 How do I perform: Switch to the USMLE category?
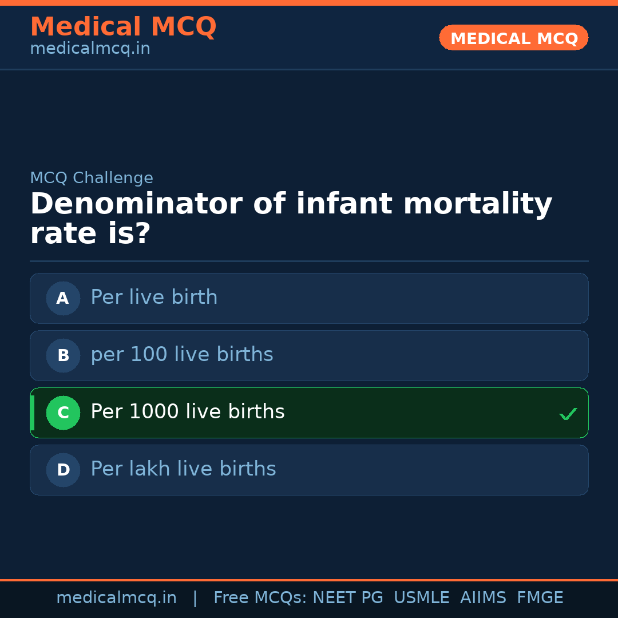click(x=422, y=597)
